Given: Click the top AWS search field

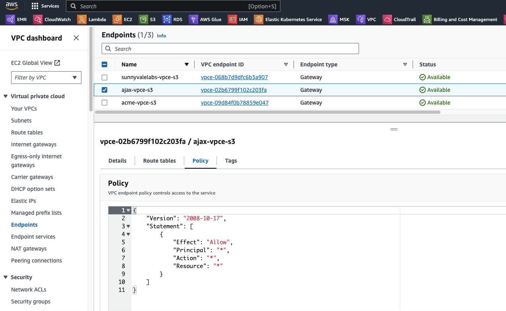Looking at the screenshot, I should click(173, 6).
